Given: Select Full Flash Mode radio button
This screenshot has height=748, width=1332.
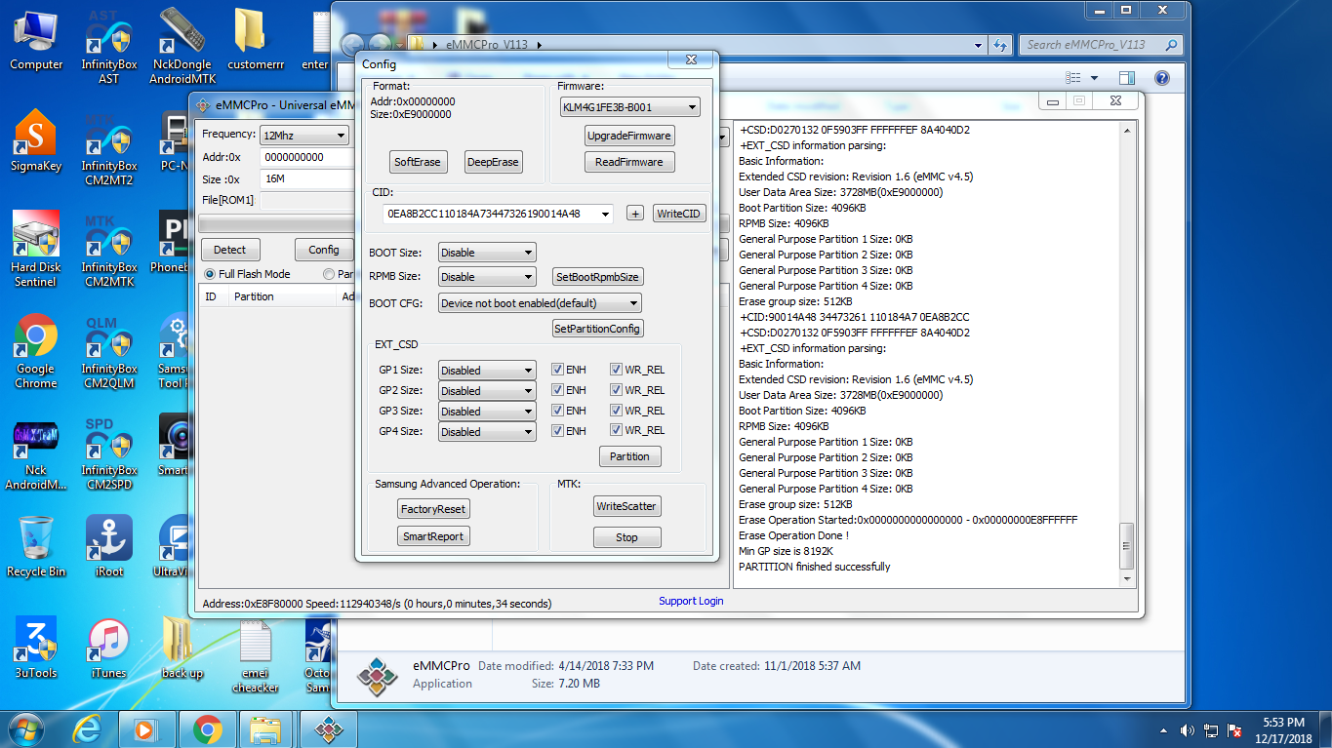Looking at the screenshot, I should pos(209,274).
